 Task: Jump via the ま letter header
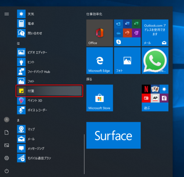pyautogui.click(x=18, y=120)
